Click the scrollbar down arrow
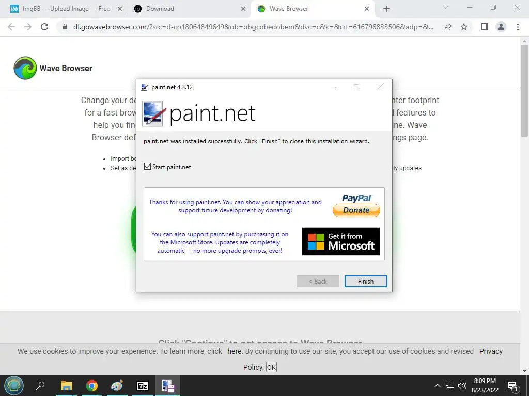This screenshot has height=396, width=529. tap(524, 371)
